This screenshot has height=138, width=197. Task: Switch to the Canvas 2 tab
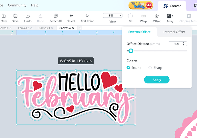coord(23,28)
